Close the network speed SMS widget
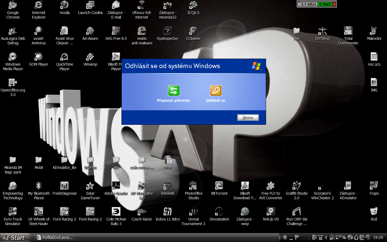The width and height of the screenshot is (387, 242). (334, 4)
